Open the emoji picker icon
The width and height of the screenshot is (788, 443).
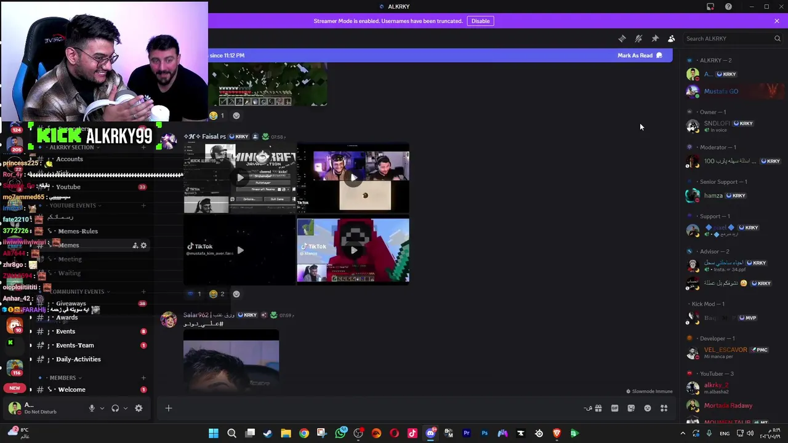648,408
